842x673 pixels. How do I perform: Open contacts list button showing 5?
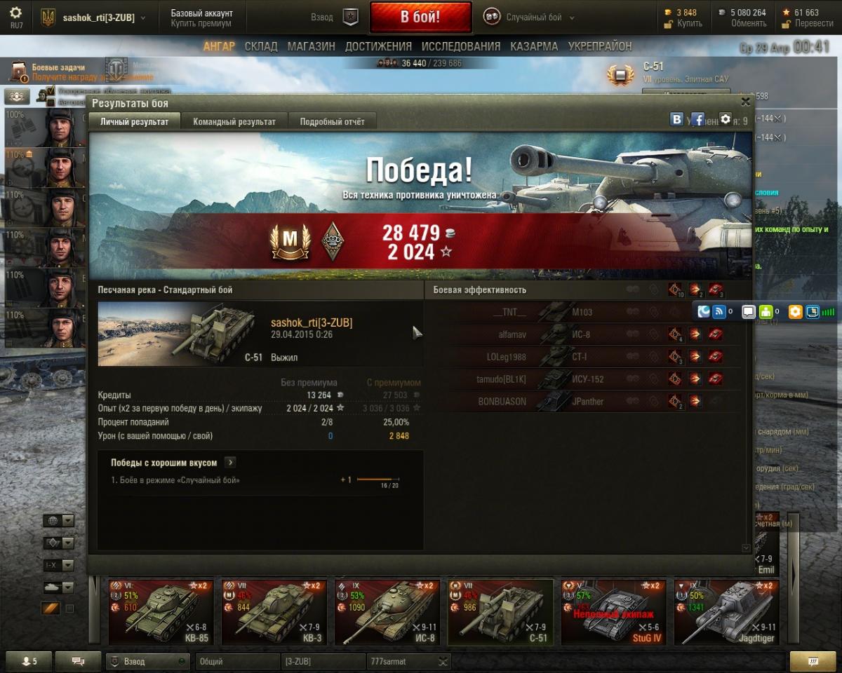click(29, 661)
